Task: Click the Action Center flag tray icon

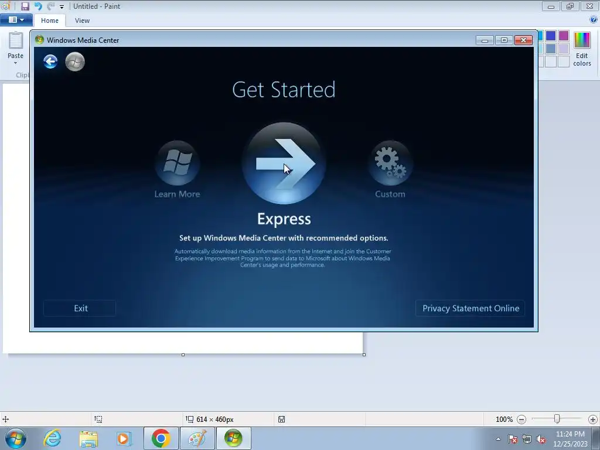Action: 513,439
